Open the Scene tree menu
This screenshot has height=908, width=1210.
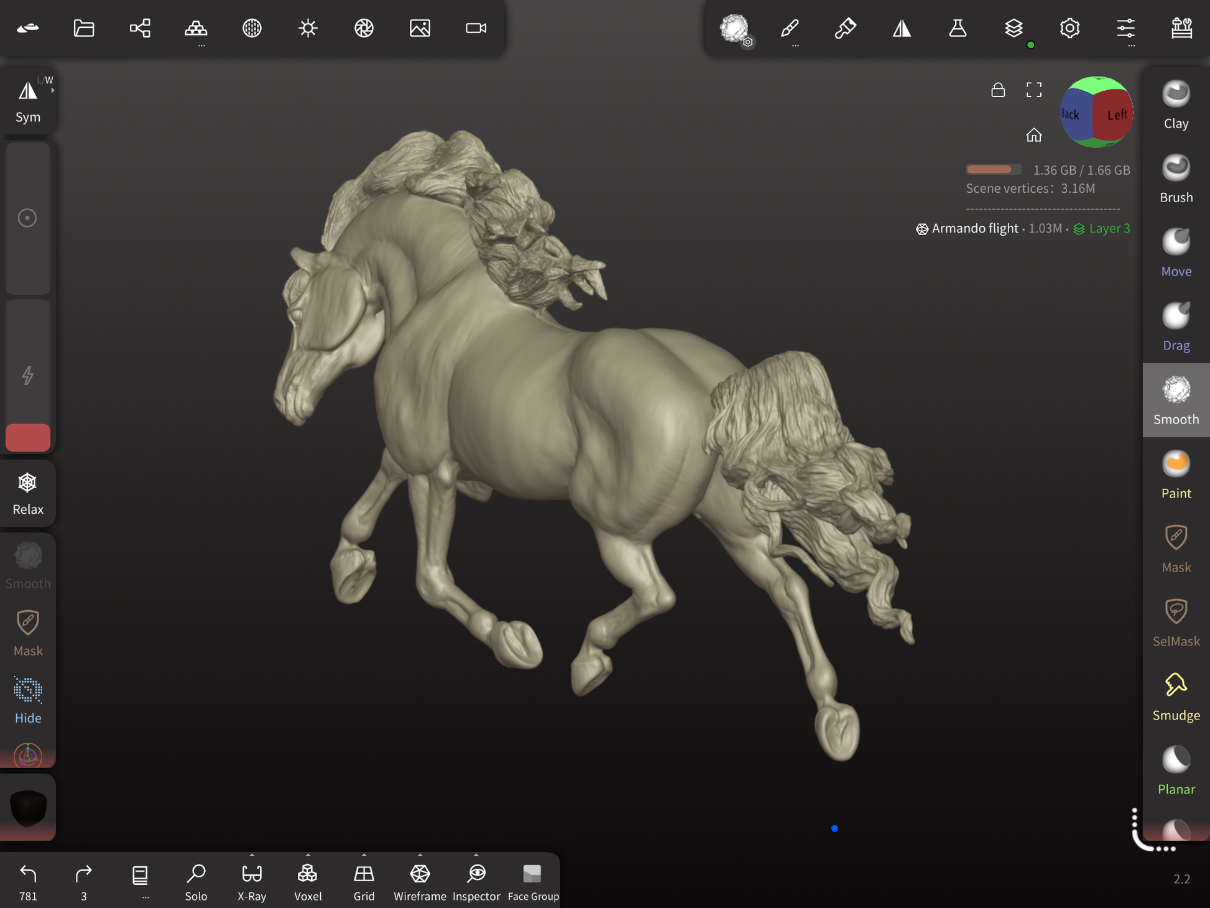pos(140,29)
